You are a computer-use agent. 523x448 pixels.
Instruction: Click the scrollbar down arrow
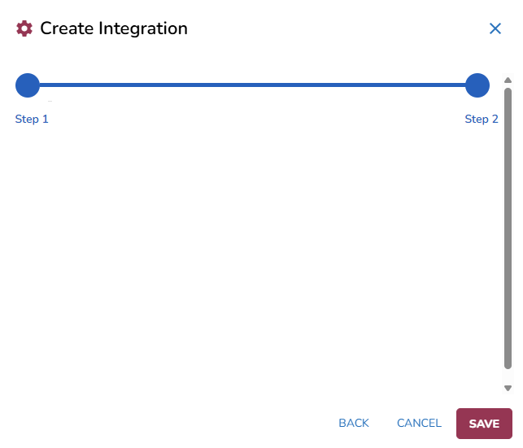coord(508,389)
